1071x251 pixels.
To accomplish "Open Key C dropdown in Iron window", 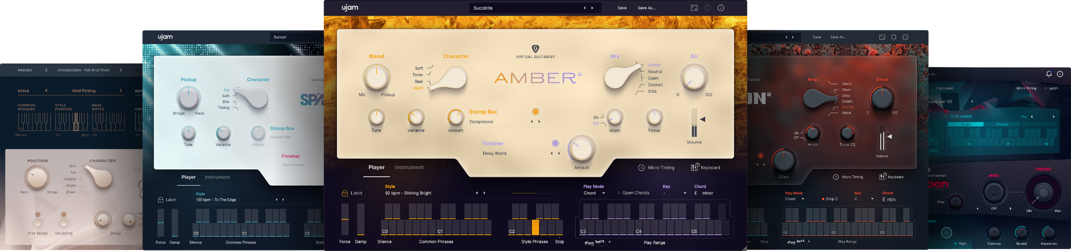I will tap(864, 199).
